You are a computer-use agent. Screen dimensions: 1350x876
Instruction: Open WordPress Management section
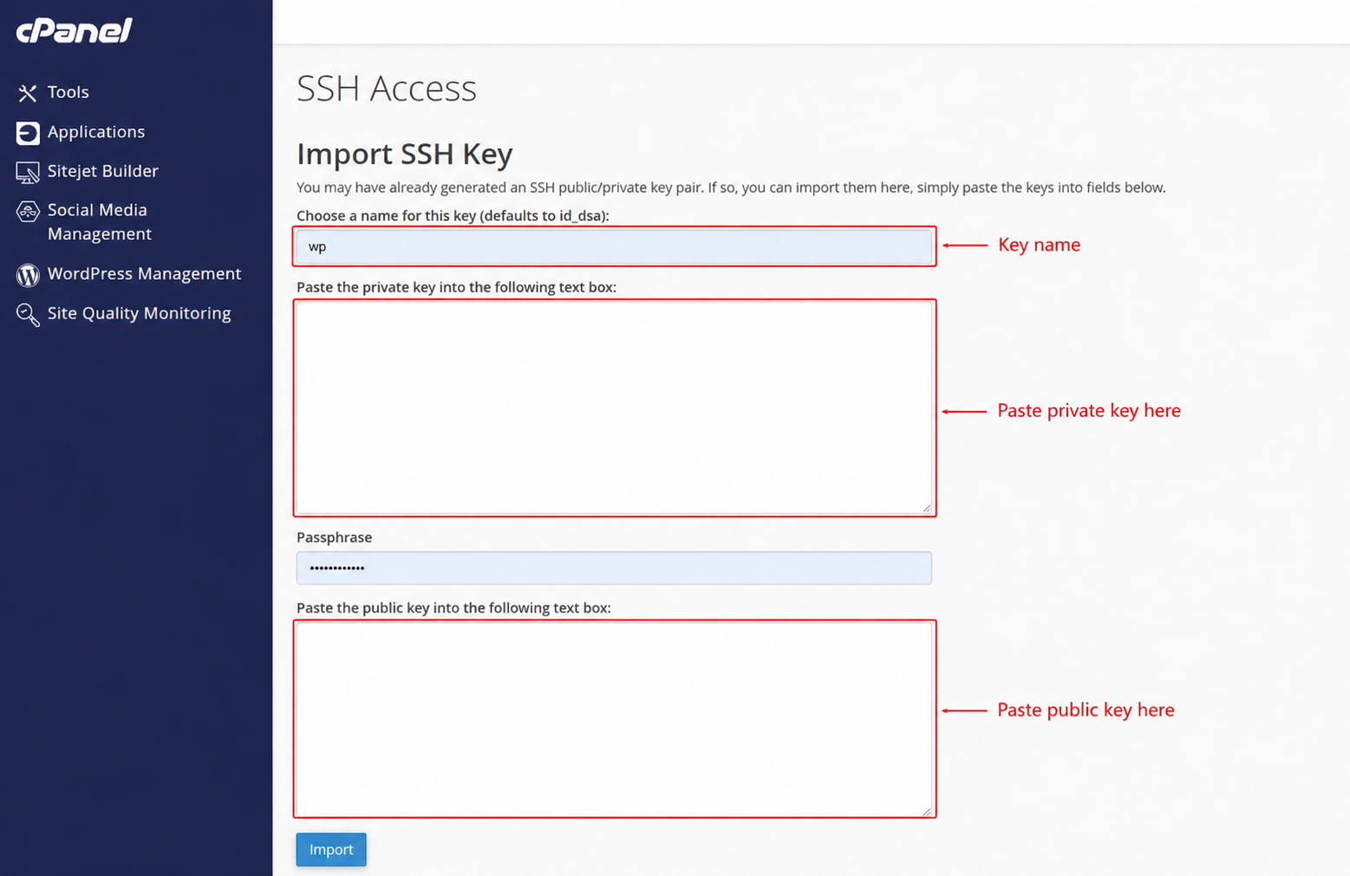145,274
